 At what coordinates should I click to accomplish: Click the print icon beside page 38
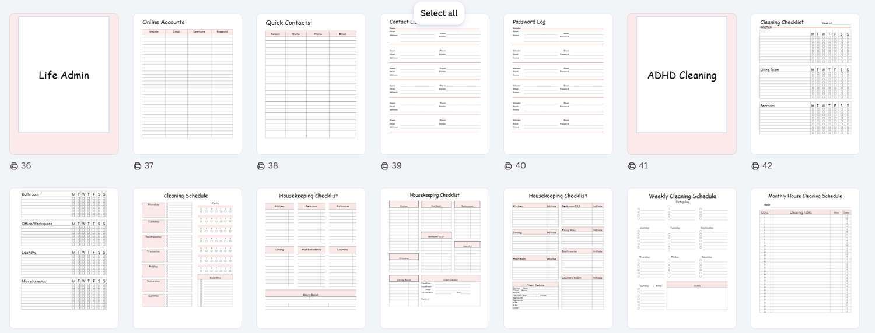(261, 166)
